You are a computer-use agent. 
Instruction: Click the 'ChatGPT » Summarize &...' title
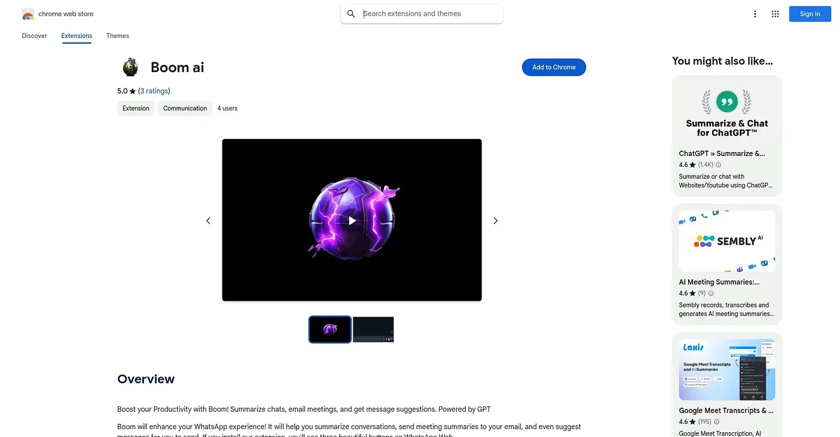tap(722, 153)
